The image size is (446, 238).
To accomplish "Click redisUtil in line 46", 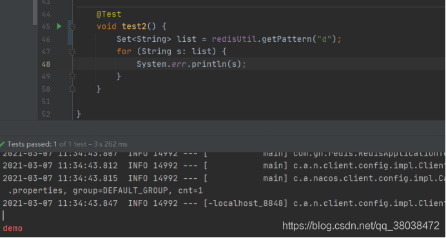I will pos(234,39).
